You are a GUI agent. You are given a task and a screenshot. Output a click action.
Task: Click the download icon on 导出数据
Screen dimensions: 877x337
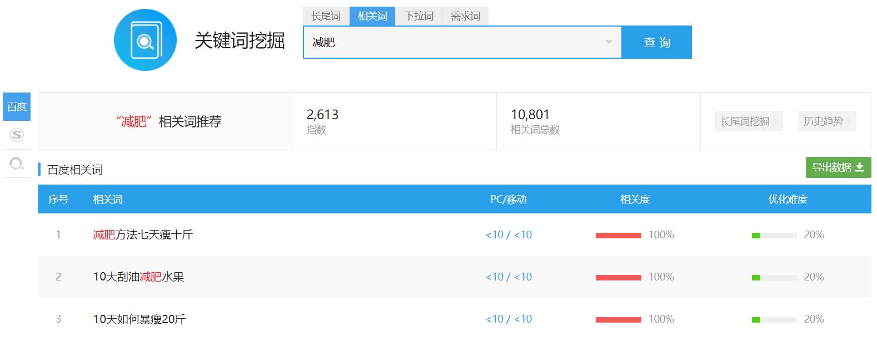(x=859, y=167)
